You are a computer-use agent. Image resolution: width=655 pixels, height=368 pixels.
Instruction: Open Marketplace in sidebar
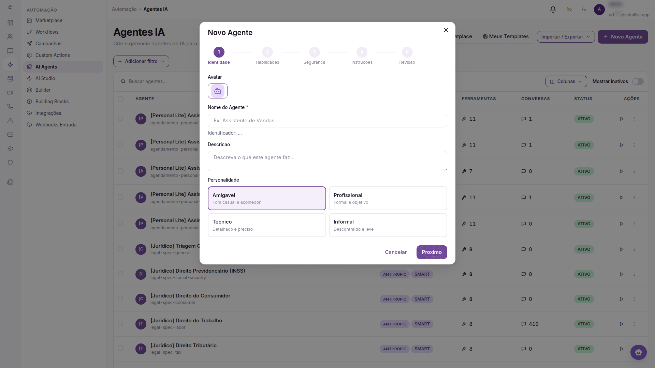[x=63, y=20]
